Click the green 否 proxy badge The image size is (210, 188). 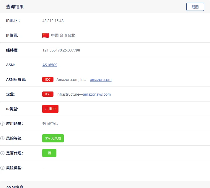tap(49, 153)
